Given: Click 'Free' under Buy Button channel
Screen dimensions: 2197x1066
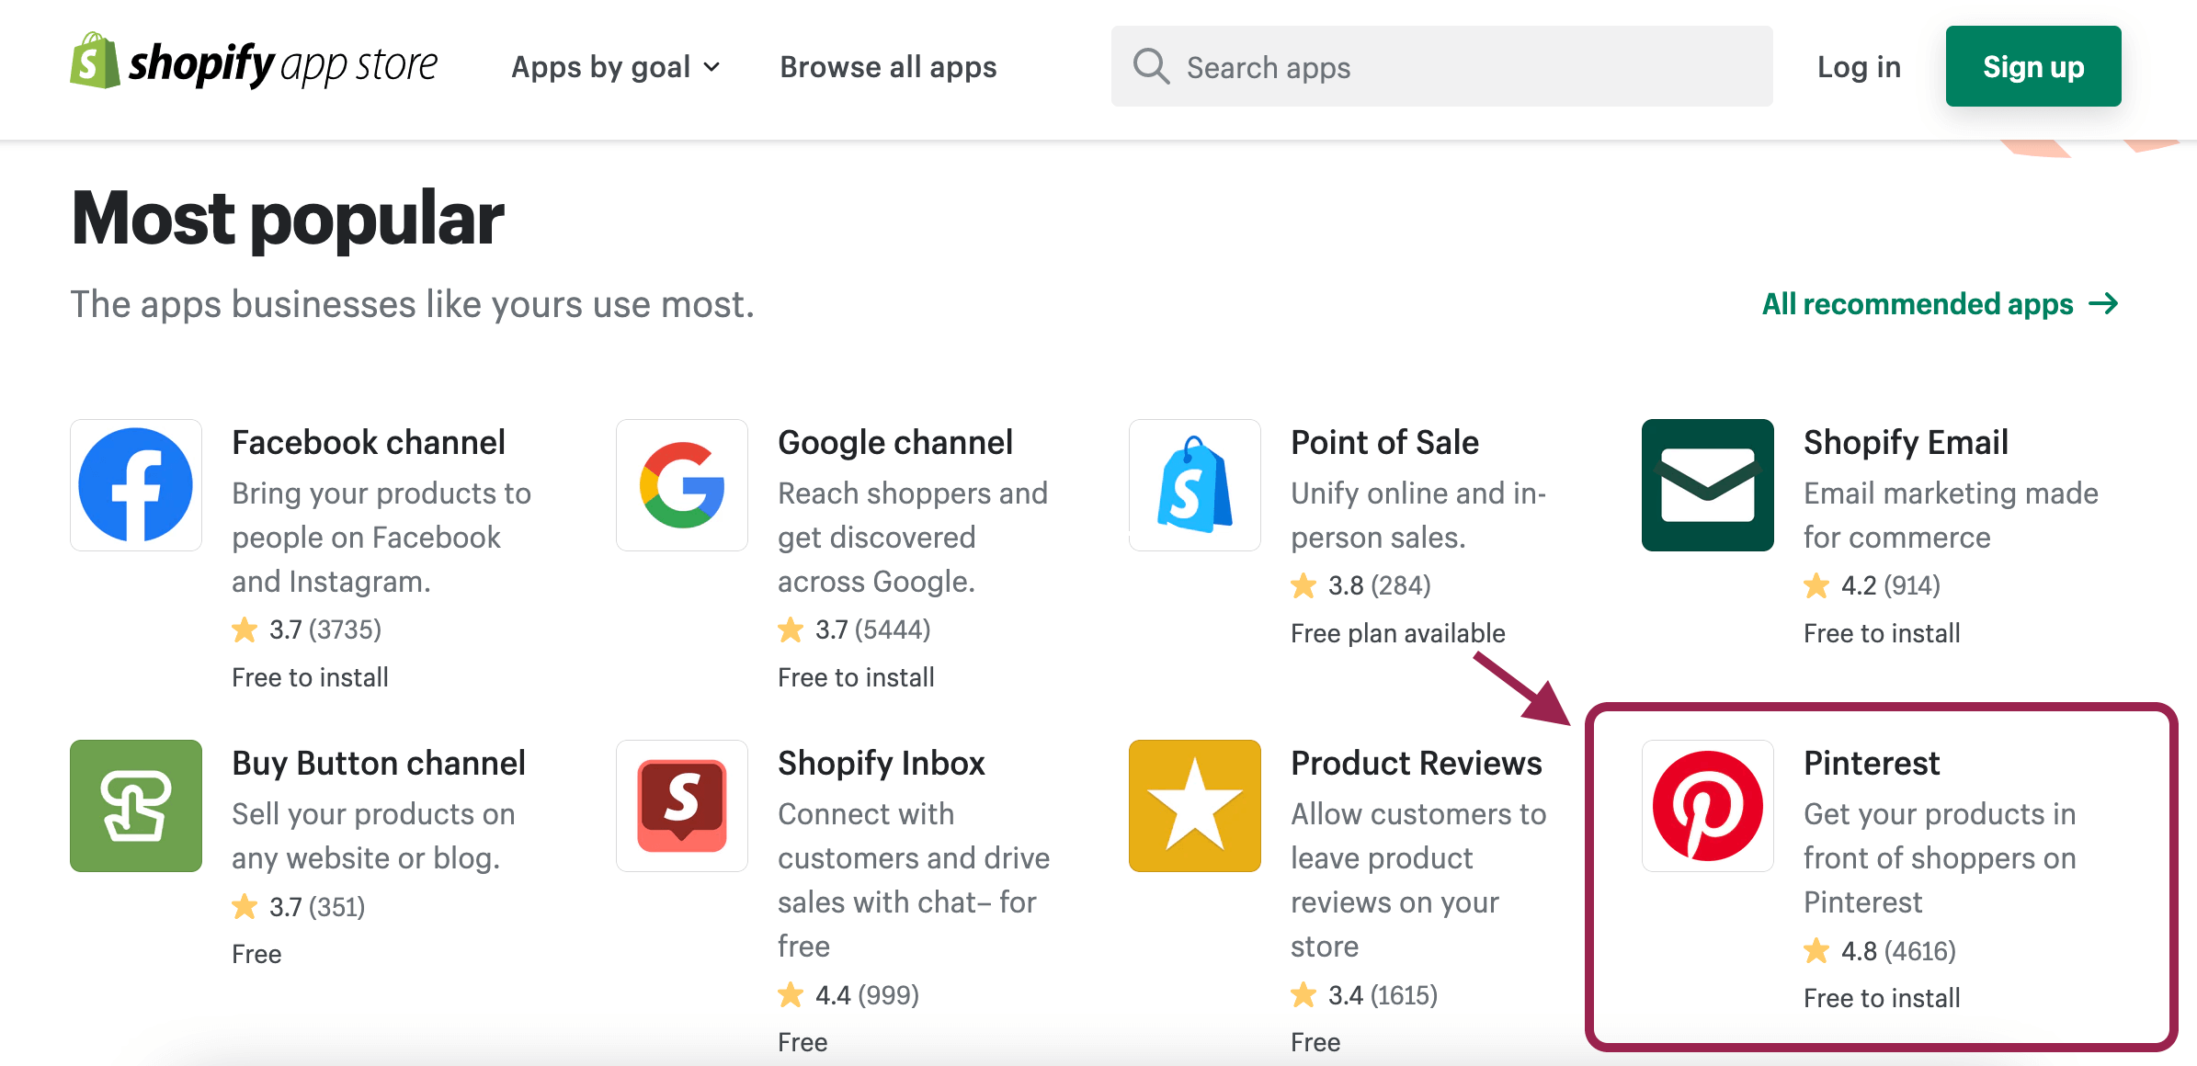Looking at the screenshot, I should coord(256,954).
